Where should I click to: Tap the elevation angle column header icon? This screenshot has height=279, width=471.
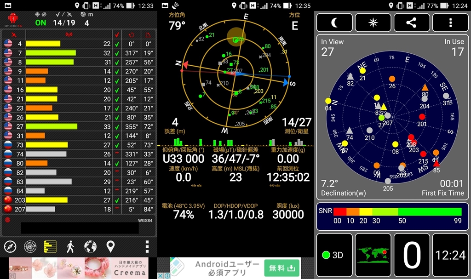148,35
